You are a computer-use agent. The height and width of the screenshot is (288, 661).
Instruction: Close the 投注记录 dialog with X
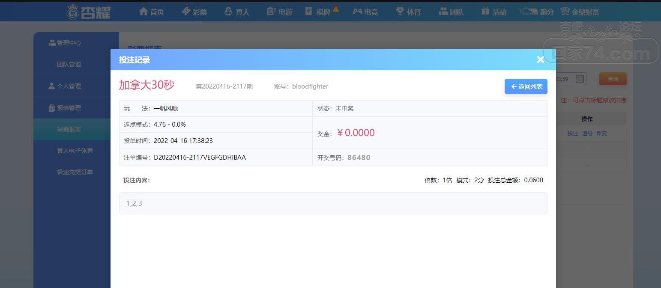click(540, 59)
